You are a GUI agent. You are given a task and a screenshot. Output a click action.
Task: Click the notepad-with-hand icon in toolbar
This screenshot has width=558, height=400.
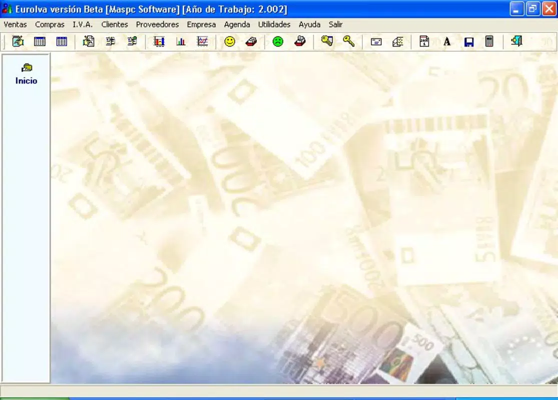18,41
